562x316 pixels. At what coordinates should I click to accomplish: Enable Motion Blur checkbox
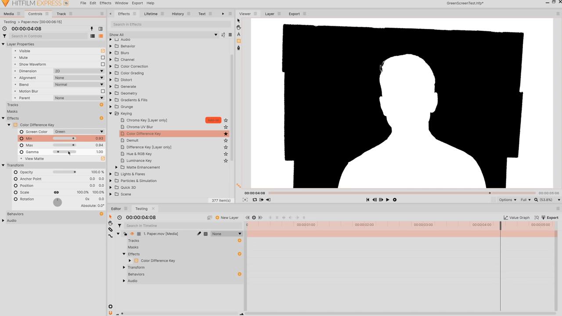[x=103, y=91]
